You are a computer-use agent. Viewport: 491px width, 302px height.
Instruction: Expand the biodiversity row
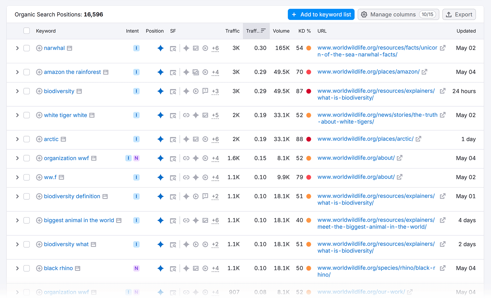coord(17,91)
